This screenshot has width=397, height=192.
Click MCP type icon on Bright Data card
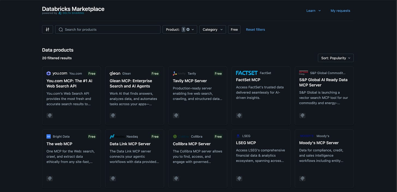click(50, 179)
